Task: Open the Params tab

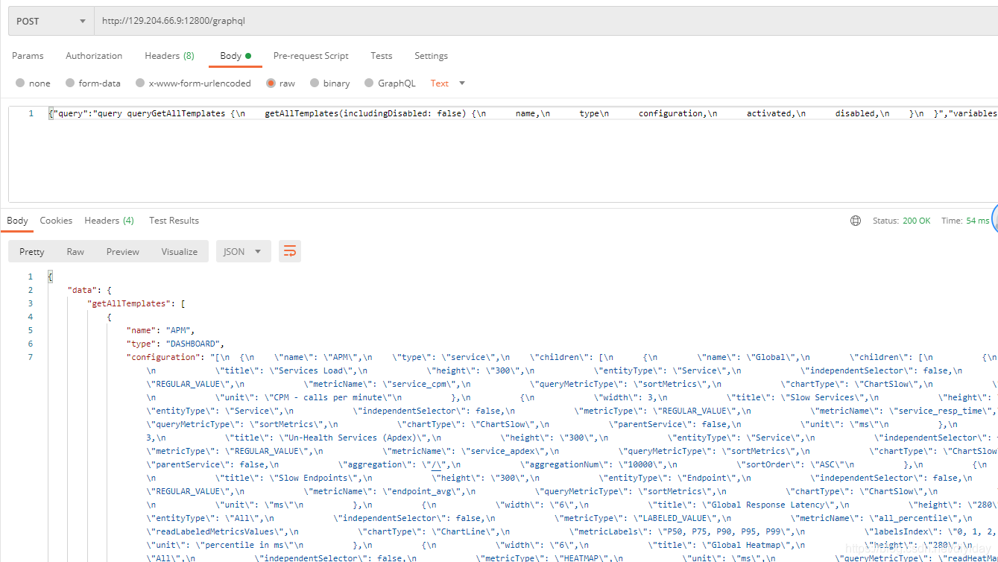Action: (28, 56)
